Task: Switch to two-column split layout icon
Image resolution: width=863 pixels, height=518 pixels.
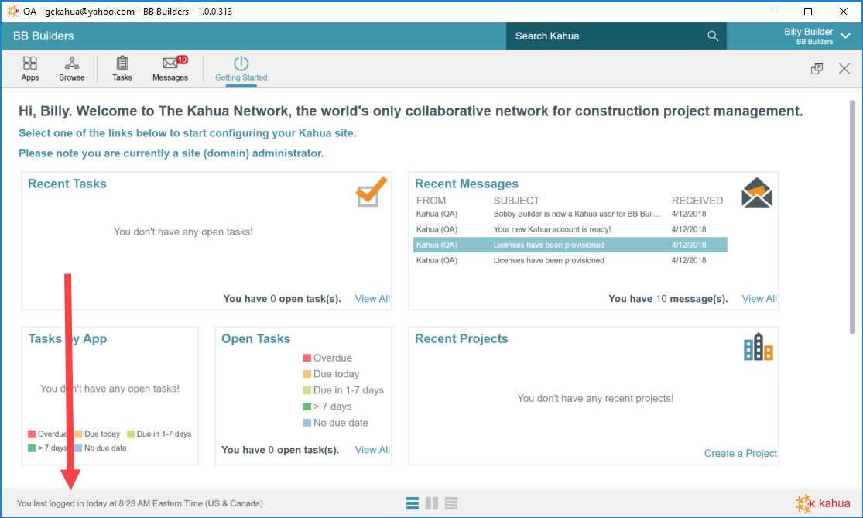Action: coord(432,503)
